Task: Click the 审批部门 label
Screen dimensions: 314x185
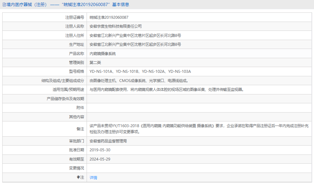Action: click(76, 141)
